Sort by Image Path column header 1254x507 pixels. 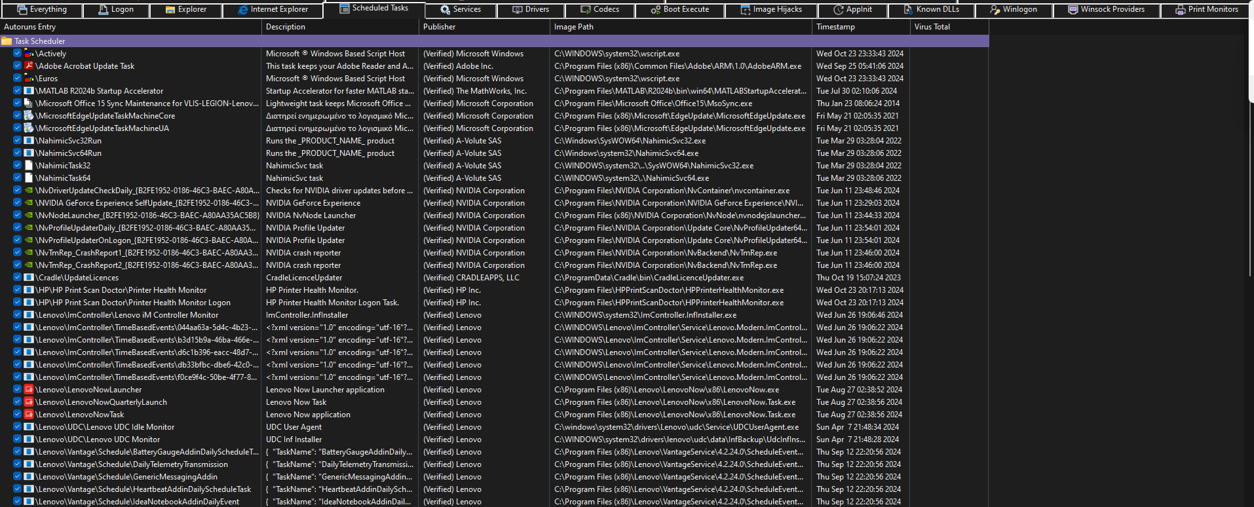[x=681, y=27]
